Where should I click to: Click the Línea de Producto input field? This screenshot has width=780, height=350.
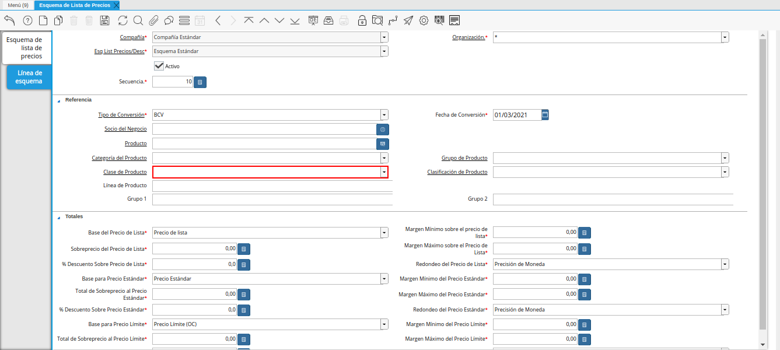click(x=271, y=186)
